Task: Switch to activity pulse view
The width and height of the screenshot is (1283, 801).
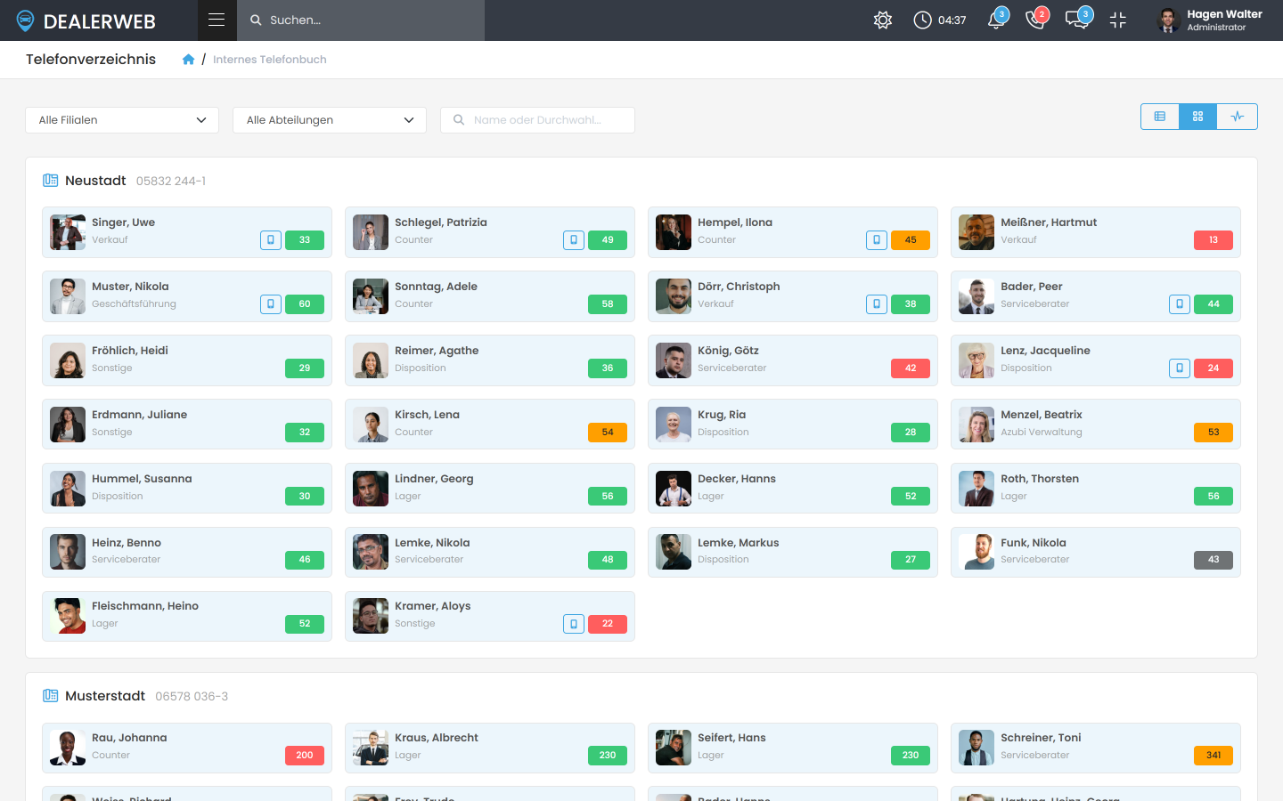Action: (x=1238, y=117)
